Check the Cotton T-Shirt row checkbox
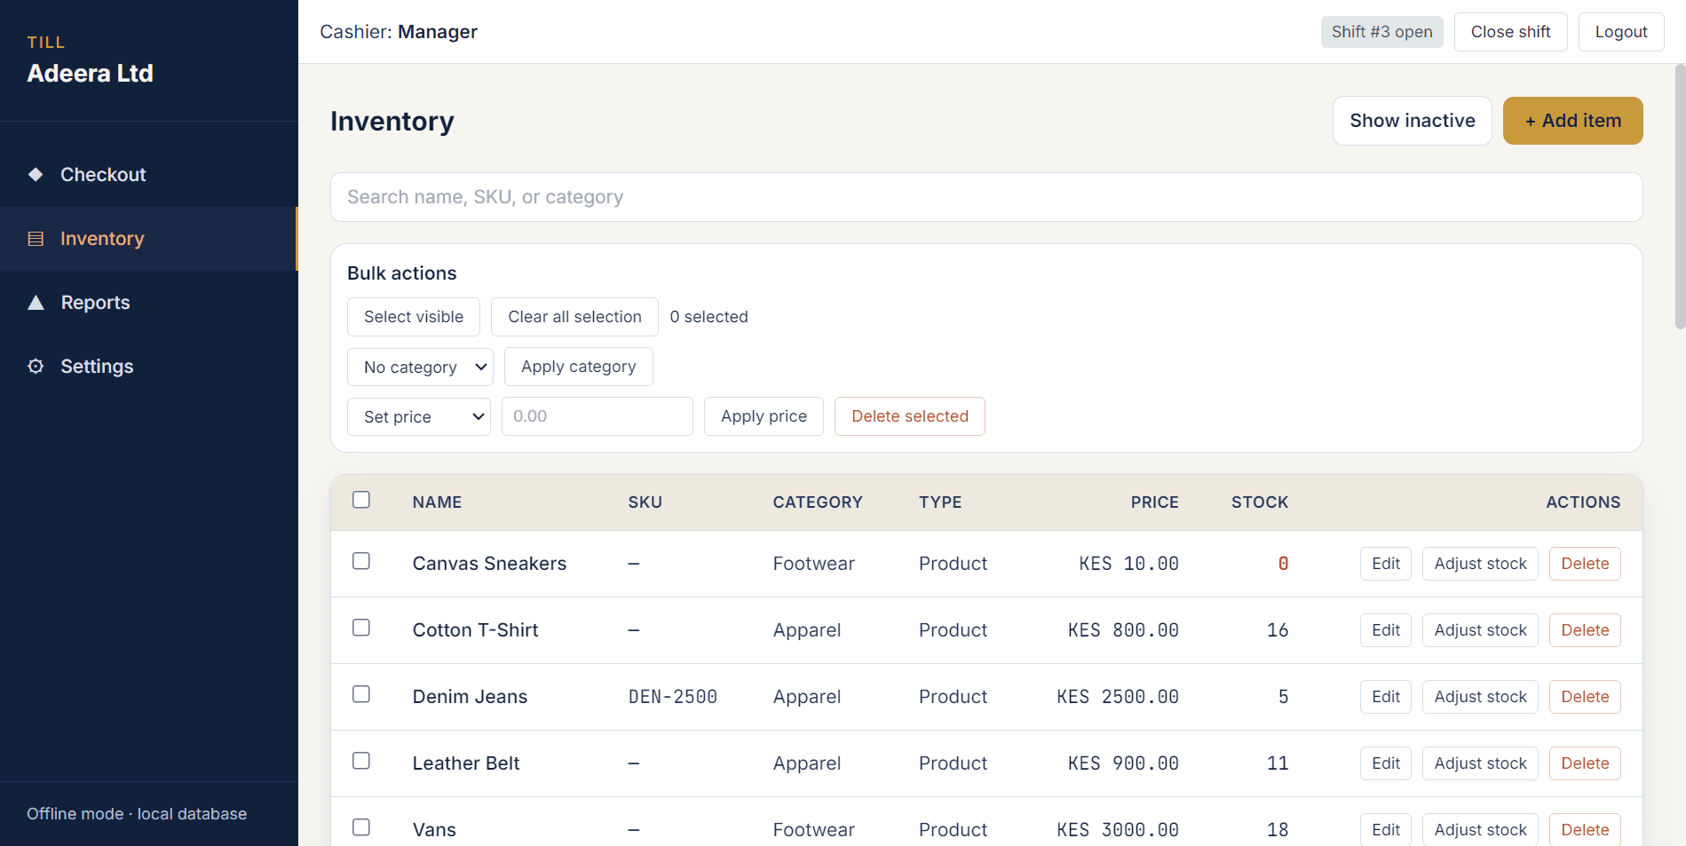 click(361, 628)
